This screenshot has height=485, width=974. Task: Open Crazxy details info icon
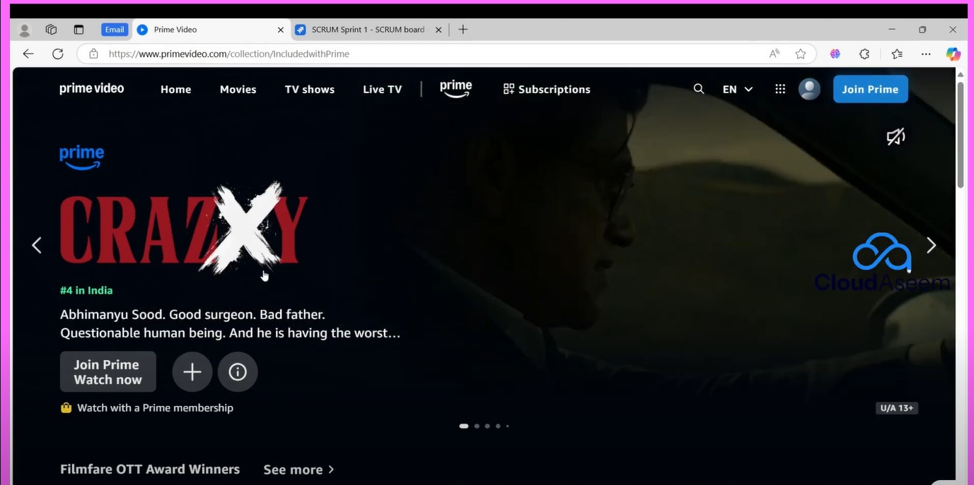tap(238, 372)
